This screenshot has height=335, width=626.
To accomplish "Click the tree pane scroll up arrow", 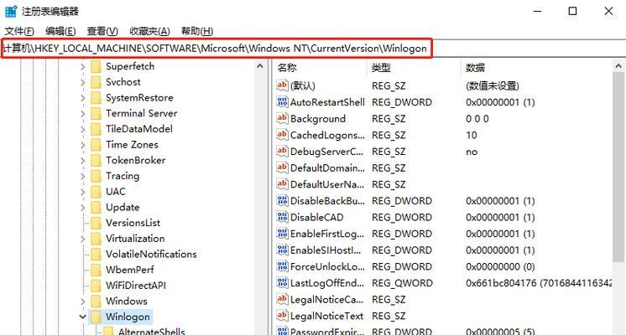I will click(260, 66).
